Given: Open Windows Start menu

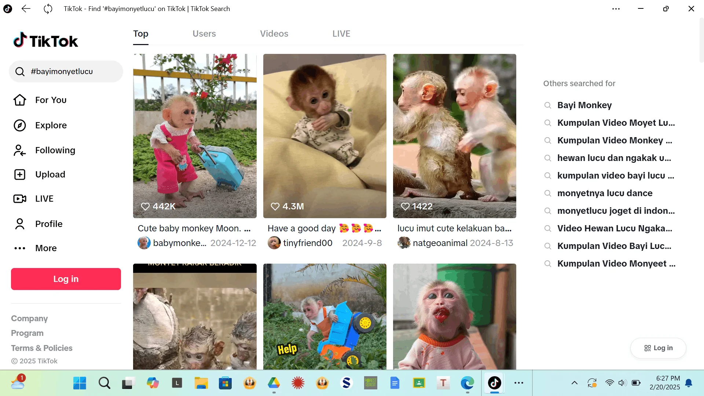Looking at the screenshot, I should coord(80,383).
